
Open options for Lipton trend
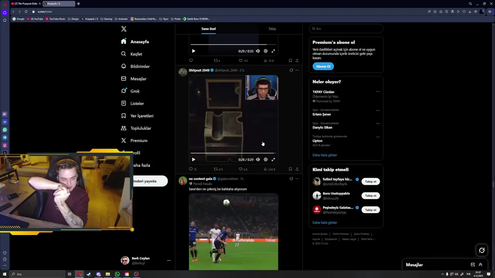tap(378, 137)
